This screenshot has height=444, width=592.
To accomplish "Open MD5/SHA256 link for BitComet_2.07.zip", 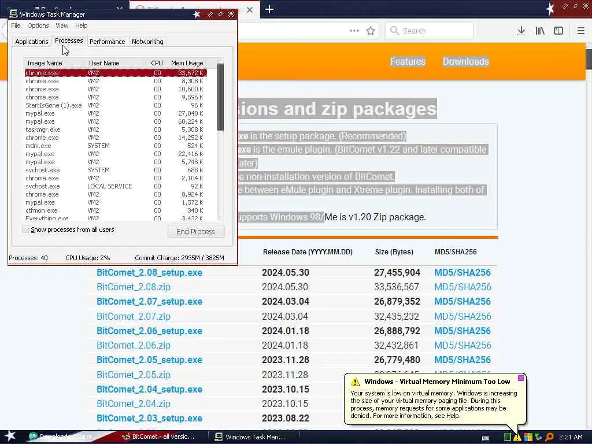I will pos(462,316).
